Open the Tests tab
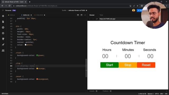This screenshot has height=95, width=169. [x=101, y=15]
